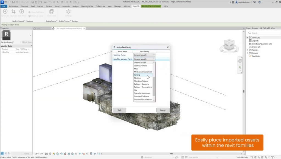
Task: Click the Save icon in Quick Access Toolbar
Action: pyautogui.click(x=13, y=2)
